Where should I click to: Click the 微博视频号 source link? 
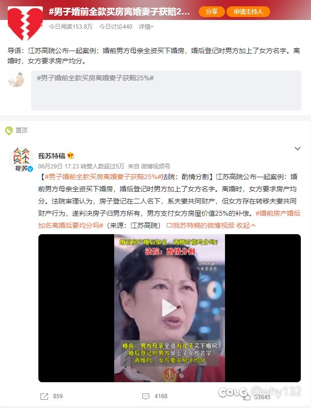pos(155,167)
